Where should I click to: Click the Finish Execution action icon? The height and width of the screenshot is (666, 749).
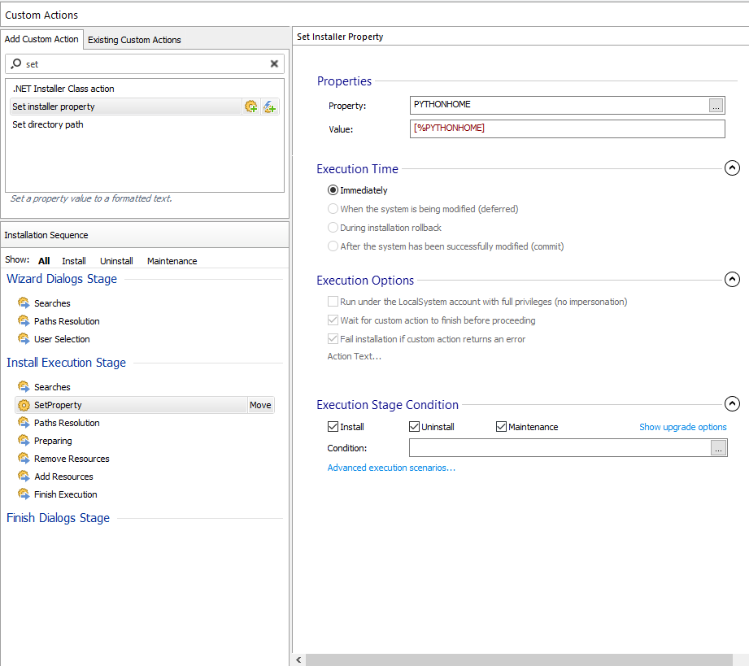coord(24,494)
